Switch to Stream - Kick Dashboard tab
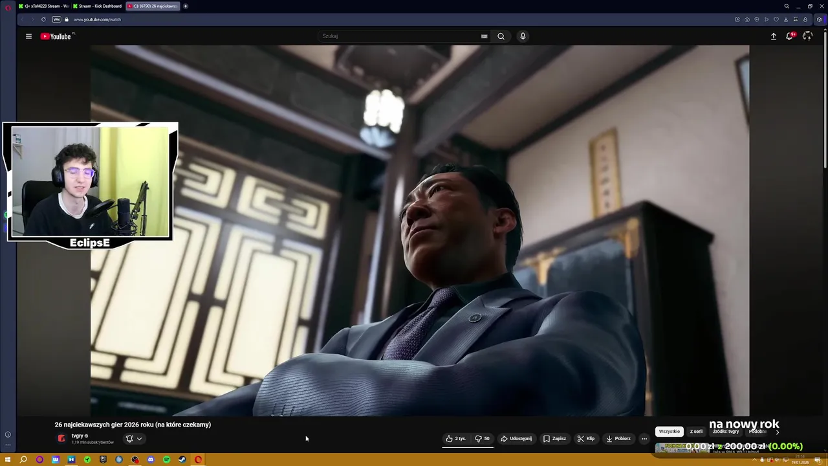The image size is (828, 466). point(97,6)
